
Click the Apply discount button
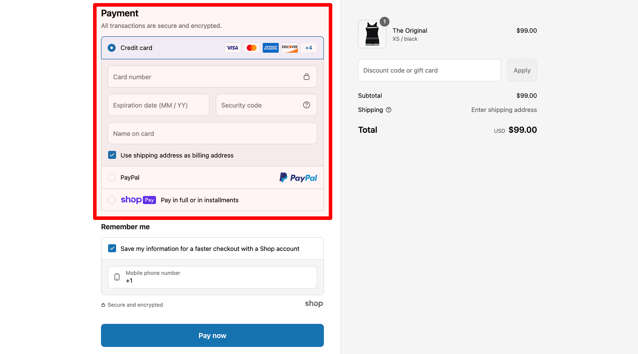(521, 70)
